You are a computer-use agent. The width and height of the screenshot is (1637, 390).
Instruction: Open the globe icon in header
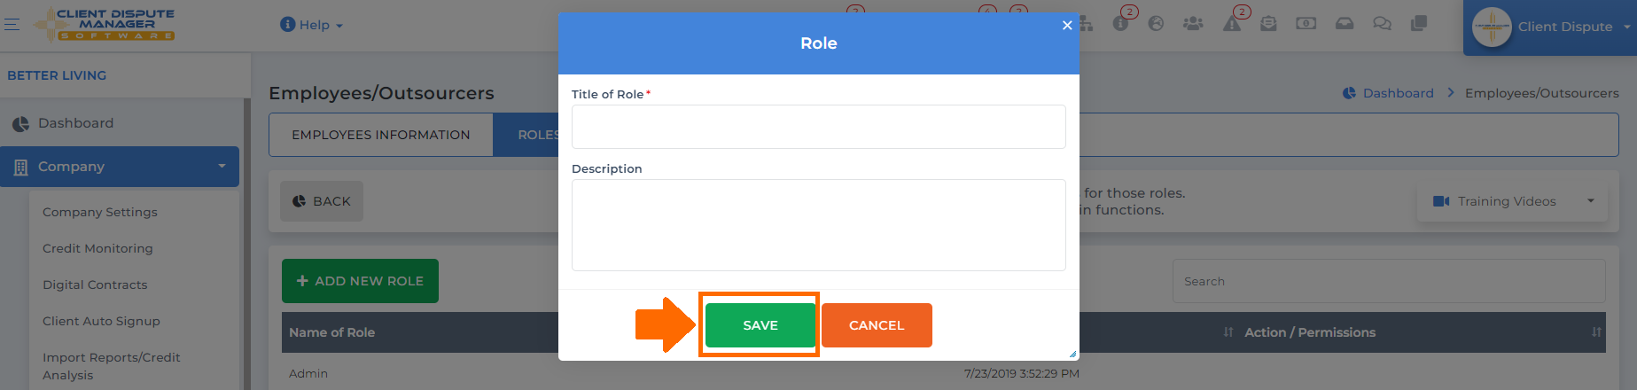point(1156,24)
